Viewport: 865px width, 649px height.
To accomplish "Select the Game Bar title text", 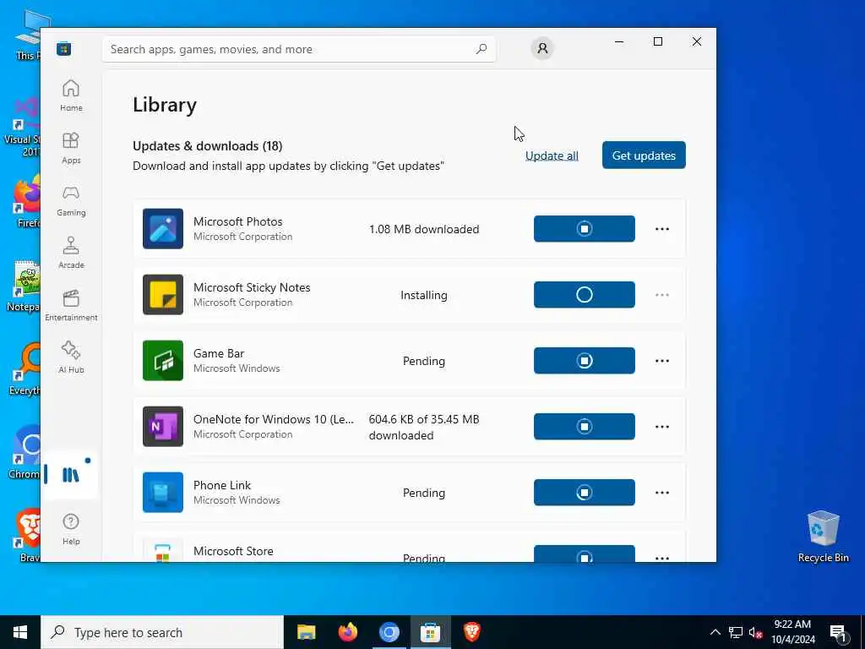I will pyautogui.click(x=219, y=353).
